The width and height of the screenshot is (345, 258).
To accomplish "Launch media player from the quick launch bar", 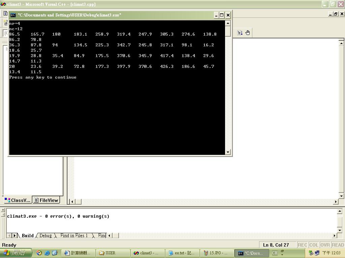I will [x=39, y=253].
